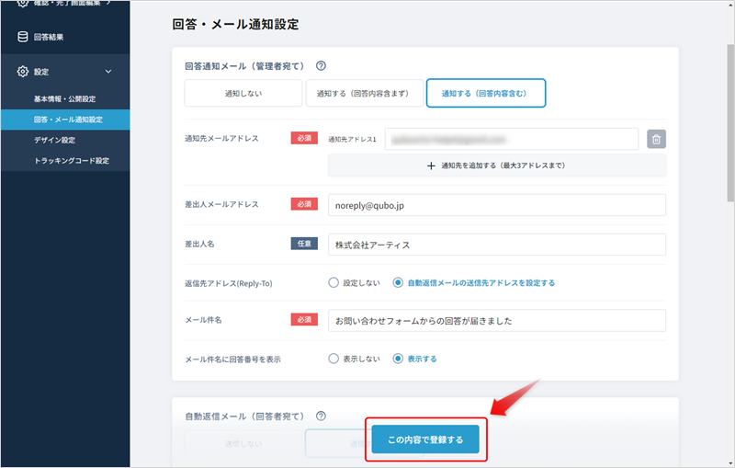This screenshot has height=468, width=735.
Task: Click the help icon next to 回答通知メール heading
Action: (x=322, y=66)
